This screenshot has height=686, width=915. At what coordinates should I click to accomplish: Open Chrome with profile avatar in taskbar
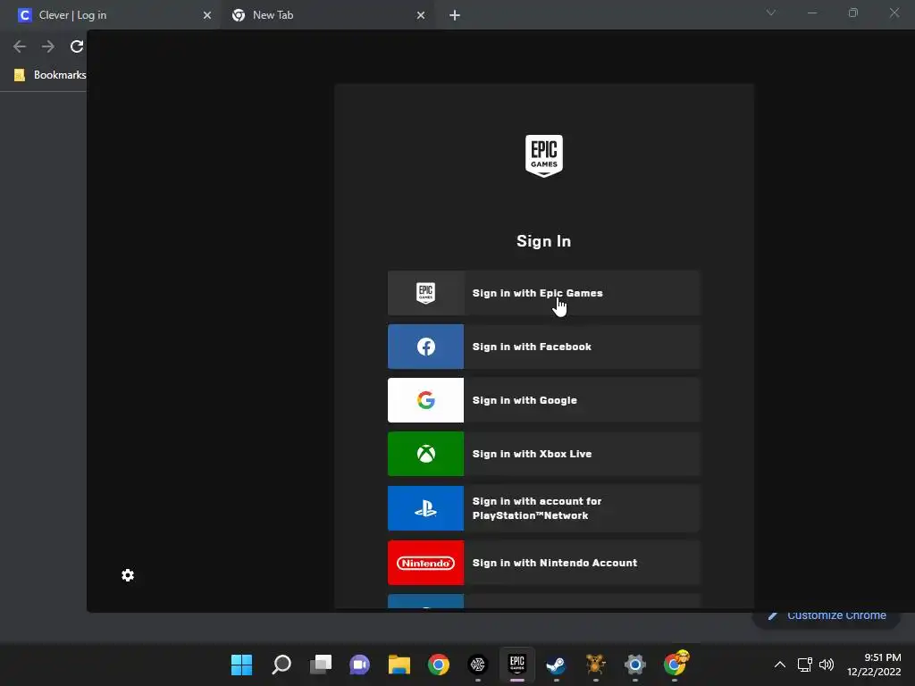point(676,664)
